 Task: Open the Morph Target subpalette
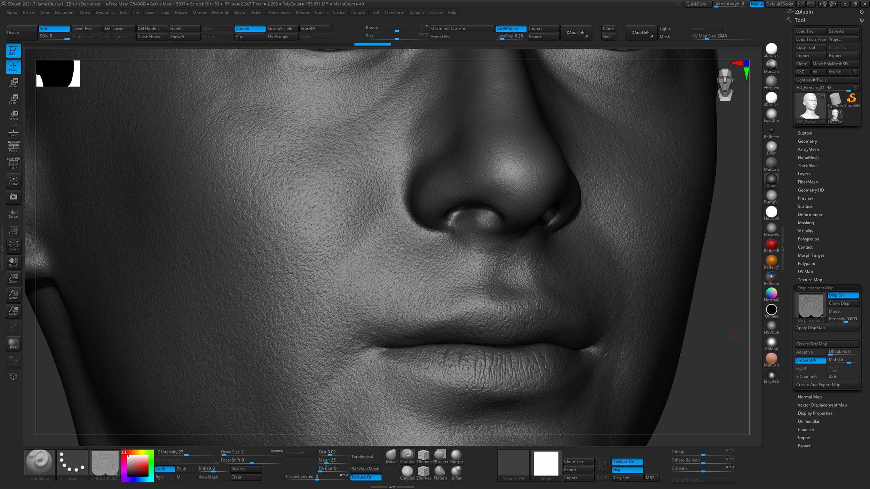pyautogui.click(x=811, y=255)
